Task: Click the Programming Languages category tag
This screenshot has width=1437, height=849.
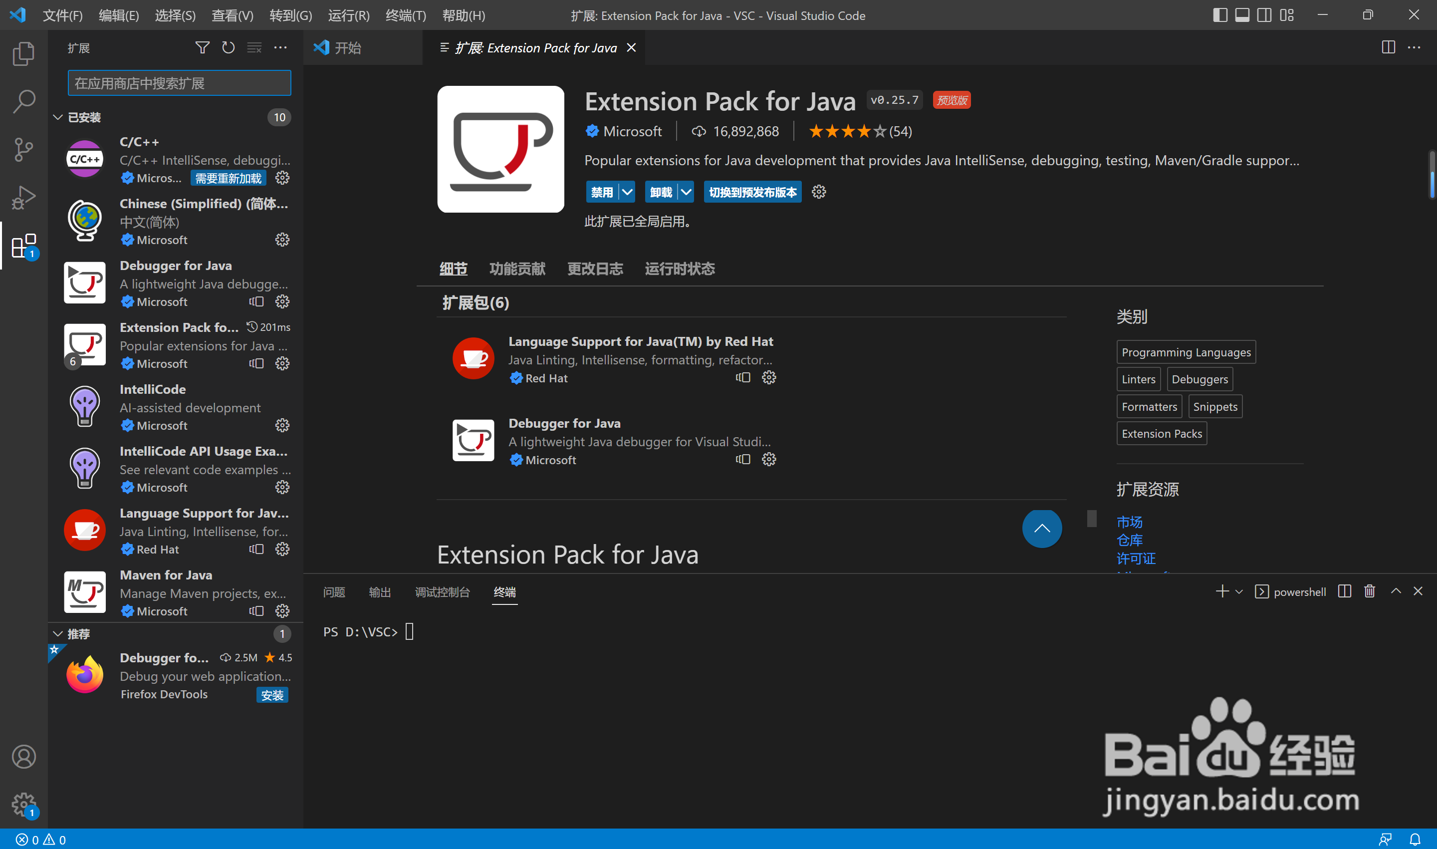Action: [1186, 352]
